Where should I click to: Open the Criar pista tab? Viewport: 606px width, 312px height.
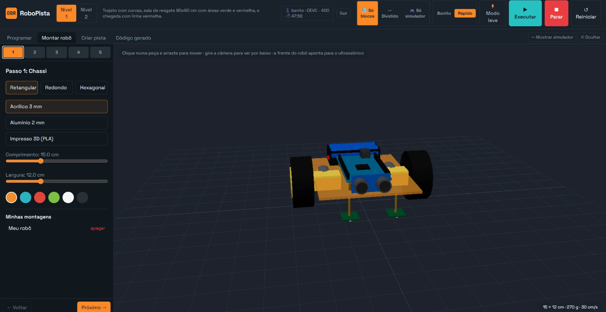pyautogui.click(x=93, y=38)
